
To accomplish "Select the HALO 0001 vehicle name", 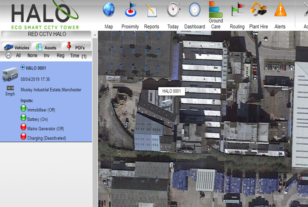I will 36,68.
